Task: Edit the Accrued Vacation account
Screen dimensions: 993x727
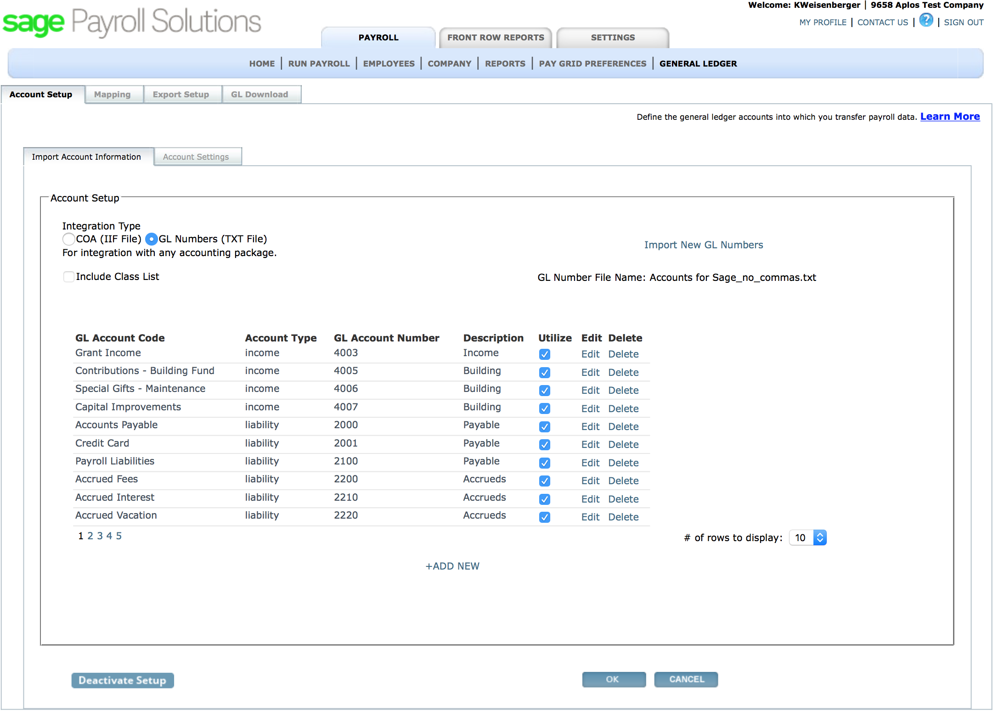Action: click(590, 517)
